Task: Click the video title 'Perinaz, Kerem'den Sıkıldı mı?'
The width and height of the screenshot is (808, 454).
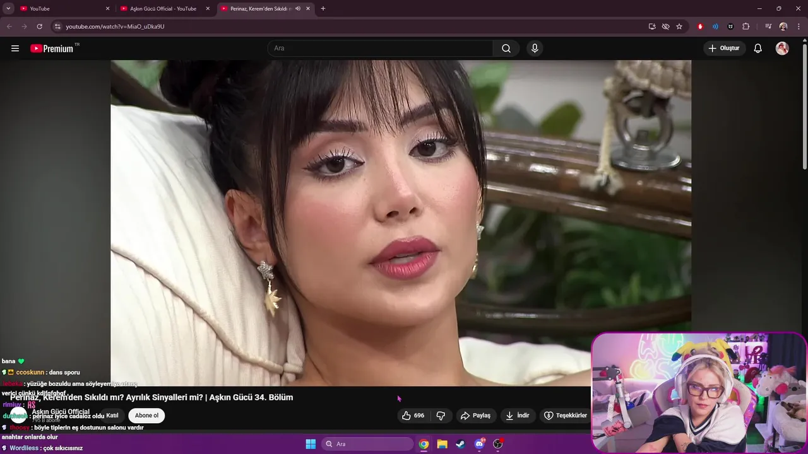Action: tap(107, 397)
